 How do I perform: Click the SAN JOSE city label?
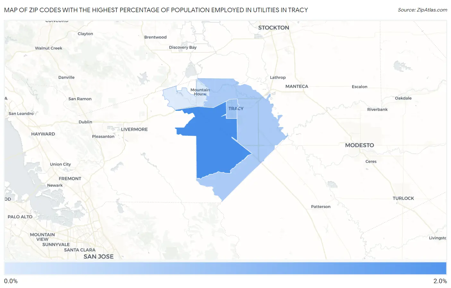tap(98, 257)
